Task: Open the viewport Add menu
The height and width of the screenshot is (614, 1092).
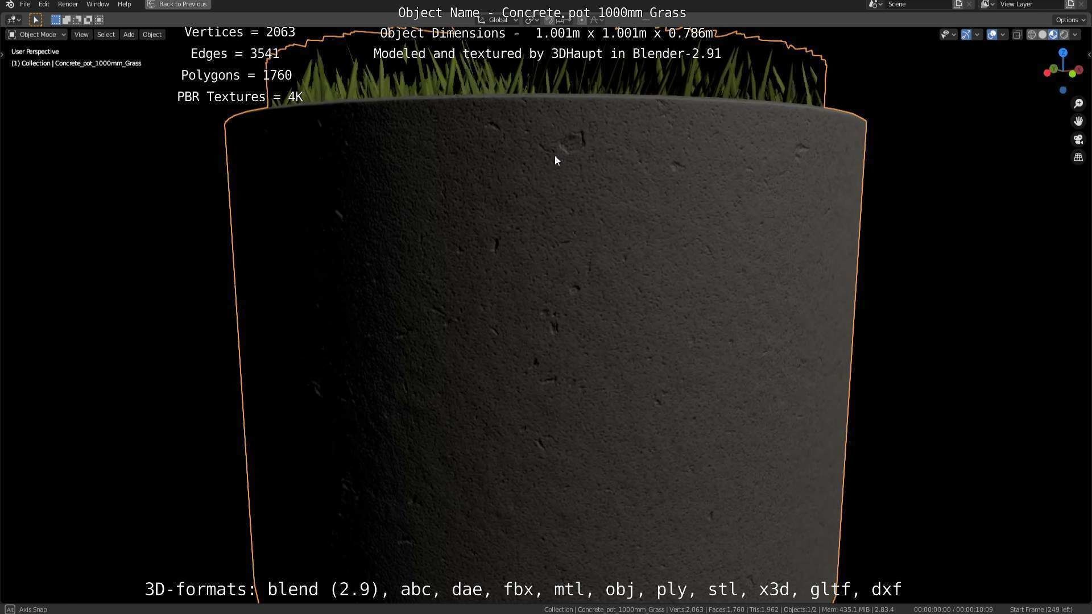Action: (129, 35)
